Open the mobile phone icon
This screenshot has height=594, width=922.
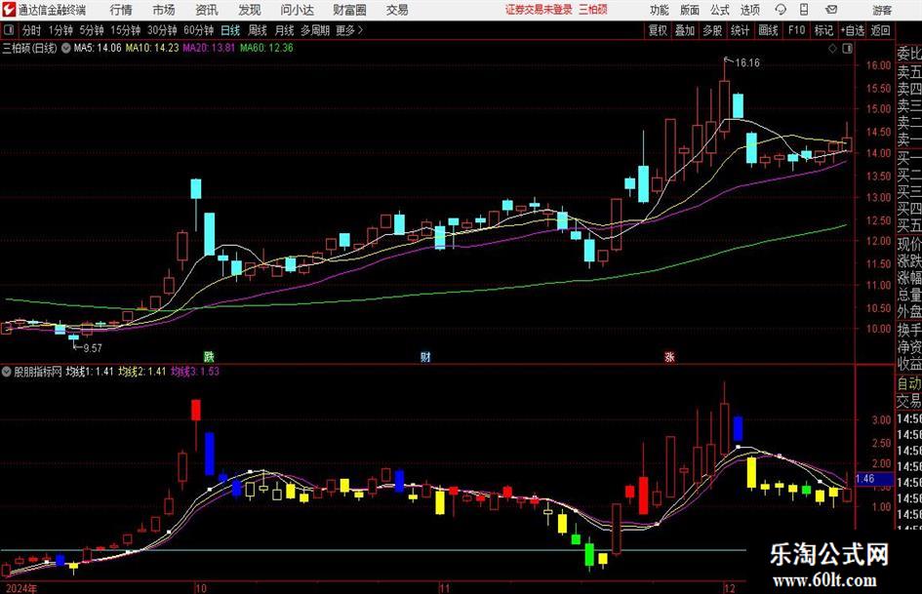point(804,10)
